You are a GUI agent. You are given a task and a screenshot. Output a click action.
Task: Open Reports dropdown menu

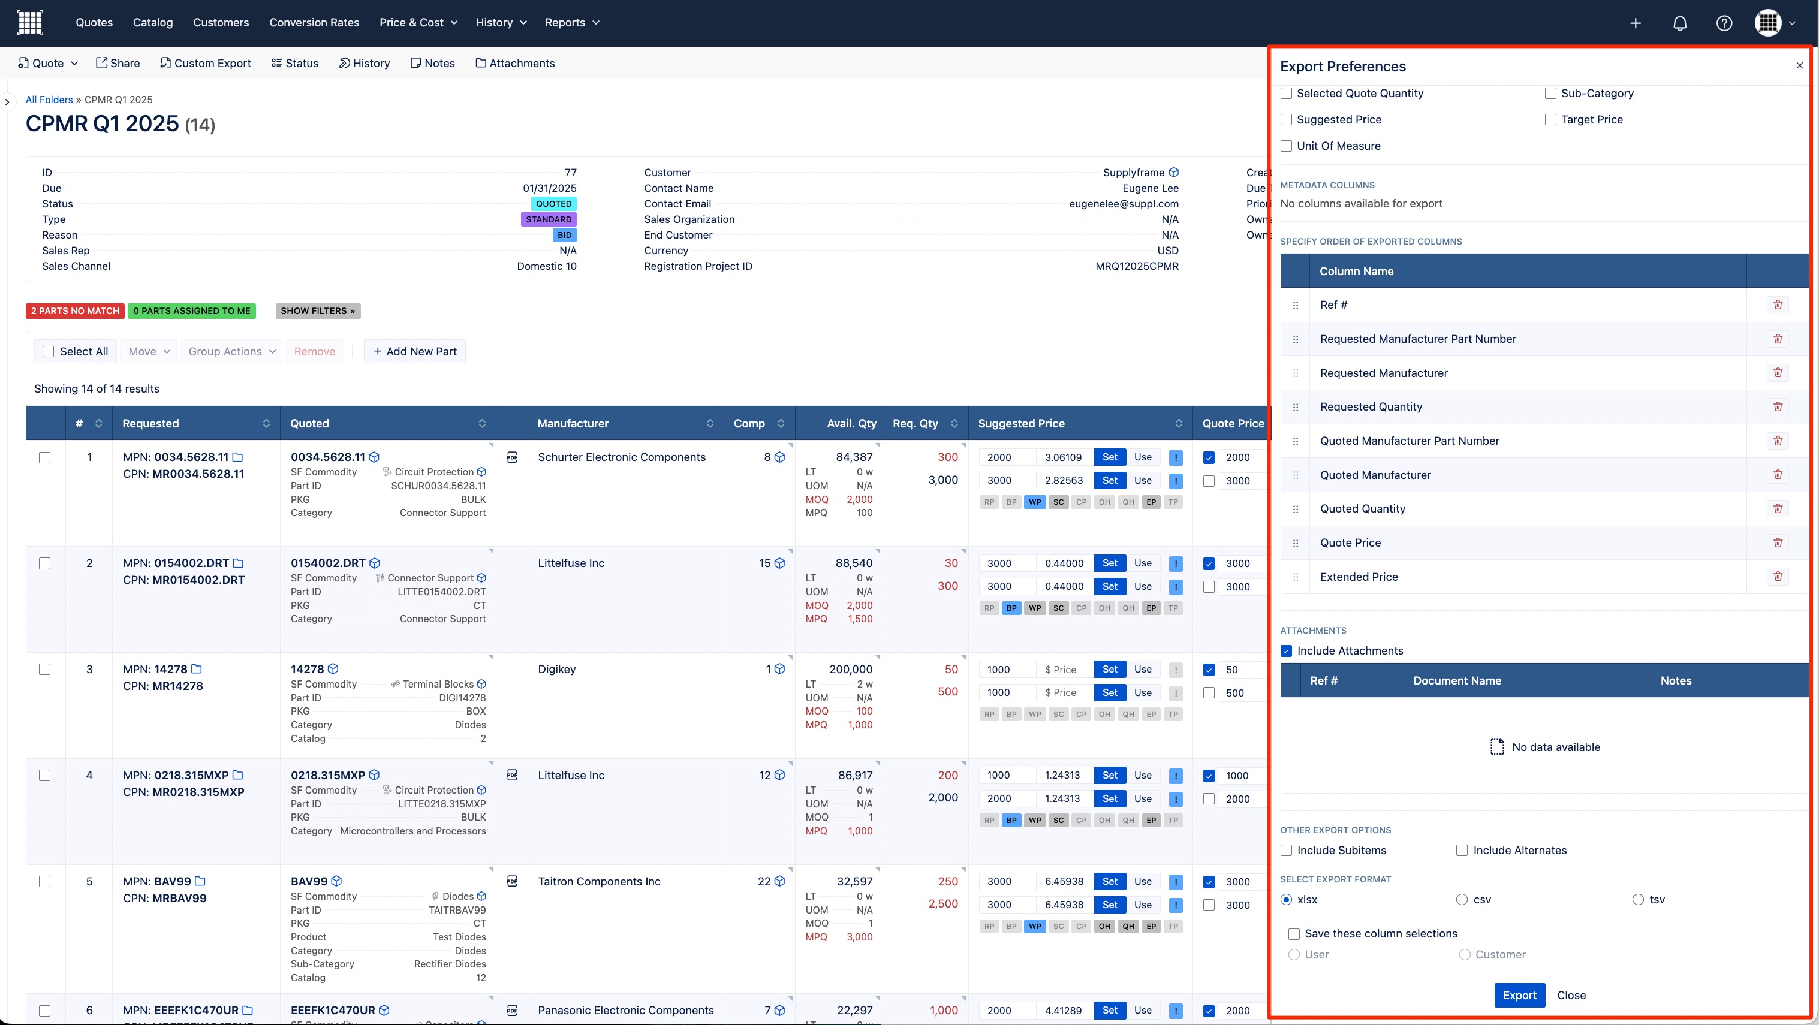click(572, 23)
